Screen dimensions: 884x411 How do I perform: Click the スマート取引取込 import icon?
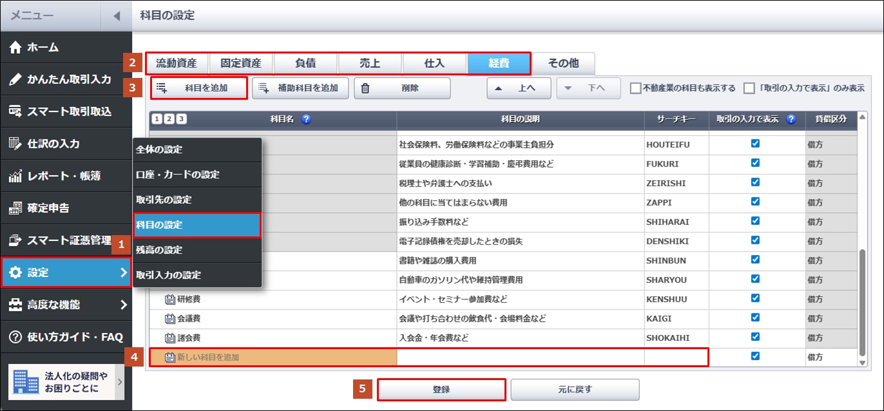pyautogui.click(x=15, y=112)
